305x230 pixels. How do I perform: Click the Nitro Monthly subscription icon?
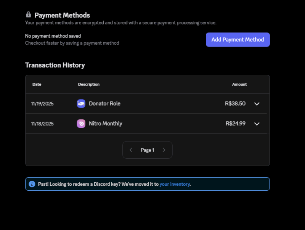81,124
